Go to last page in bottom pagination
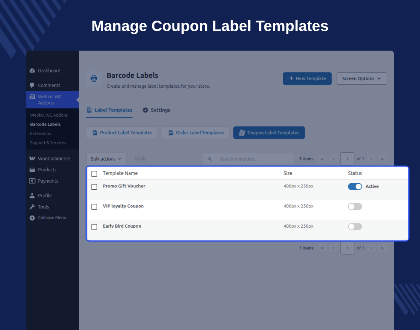420x330 pixels. (x=382, y=248)
